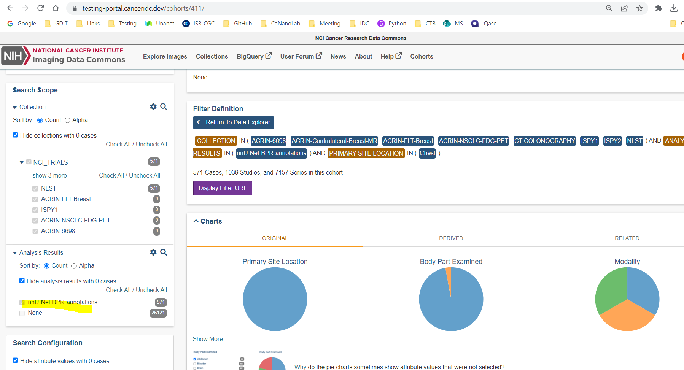Switch to the DERIVED charts tab

point(451,238)
